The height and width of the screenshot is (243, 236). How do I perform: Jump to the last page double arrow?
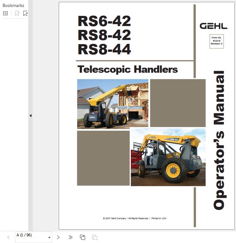[x=70, y=237]
